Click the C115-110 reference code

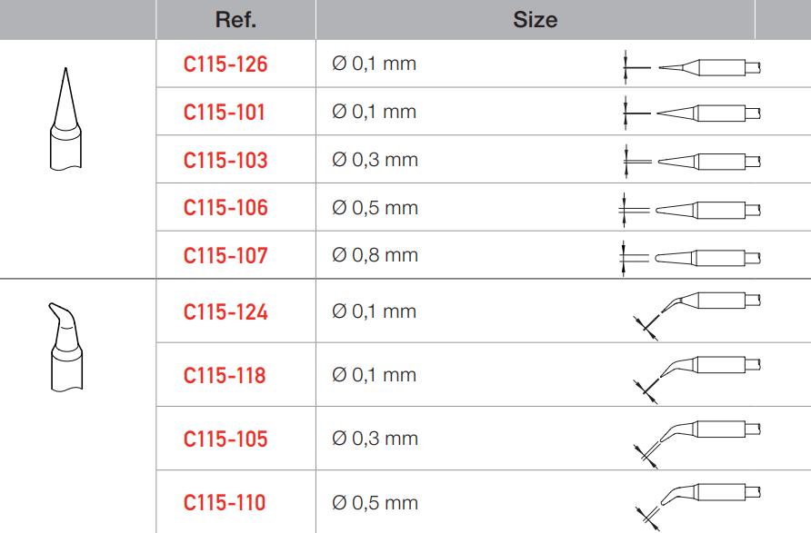click(x=225, y=502)
